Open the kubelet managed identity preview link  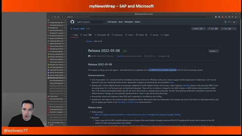tap(138, 115)
